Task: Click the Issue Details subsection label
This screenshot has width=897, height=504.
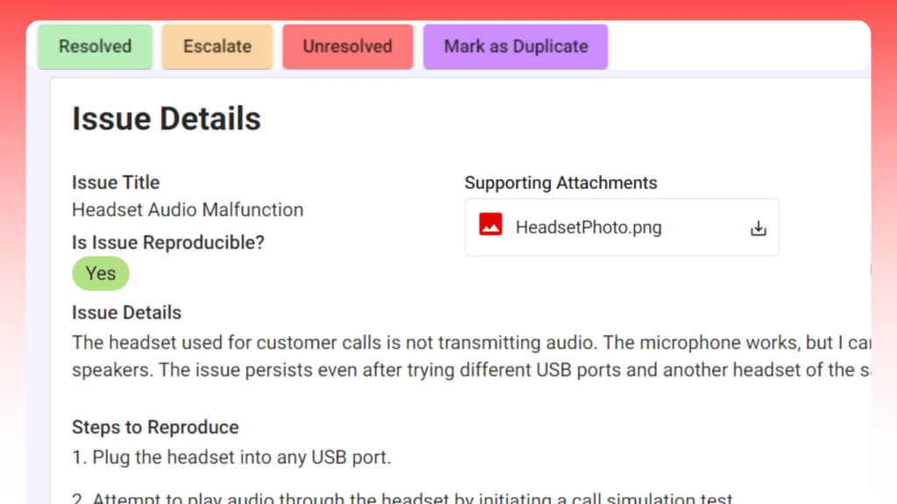Action: [x=126, y=312]
